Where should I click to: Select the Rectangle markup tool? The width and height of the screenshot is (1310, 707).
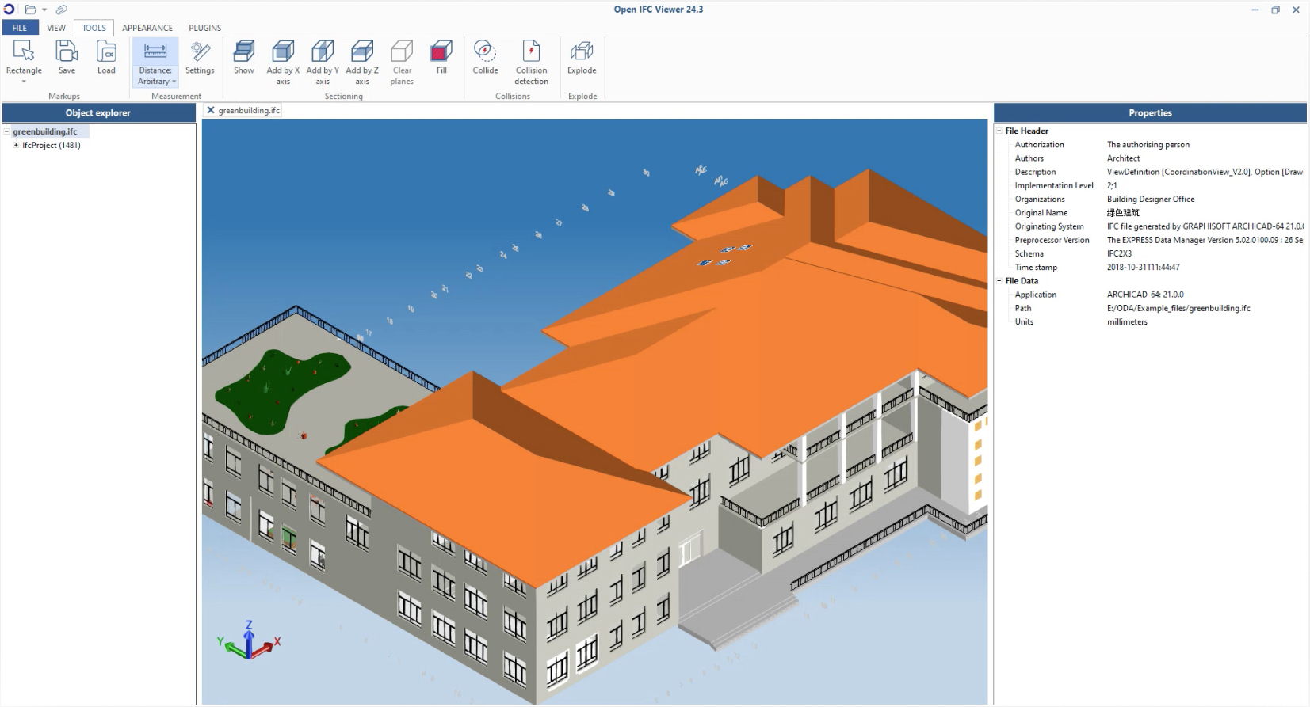[x=24, y=52]
